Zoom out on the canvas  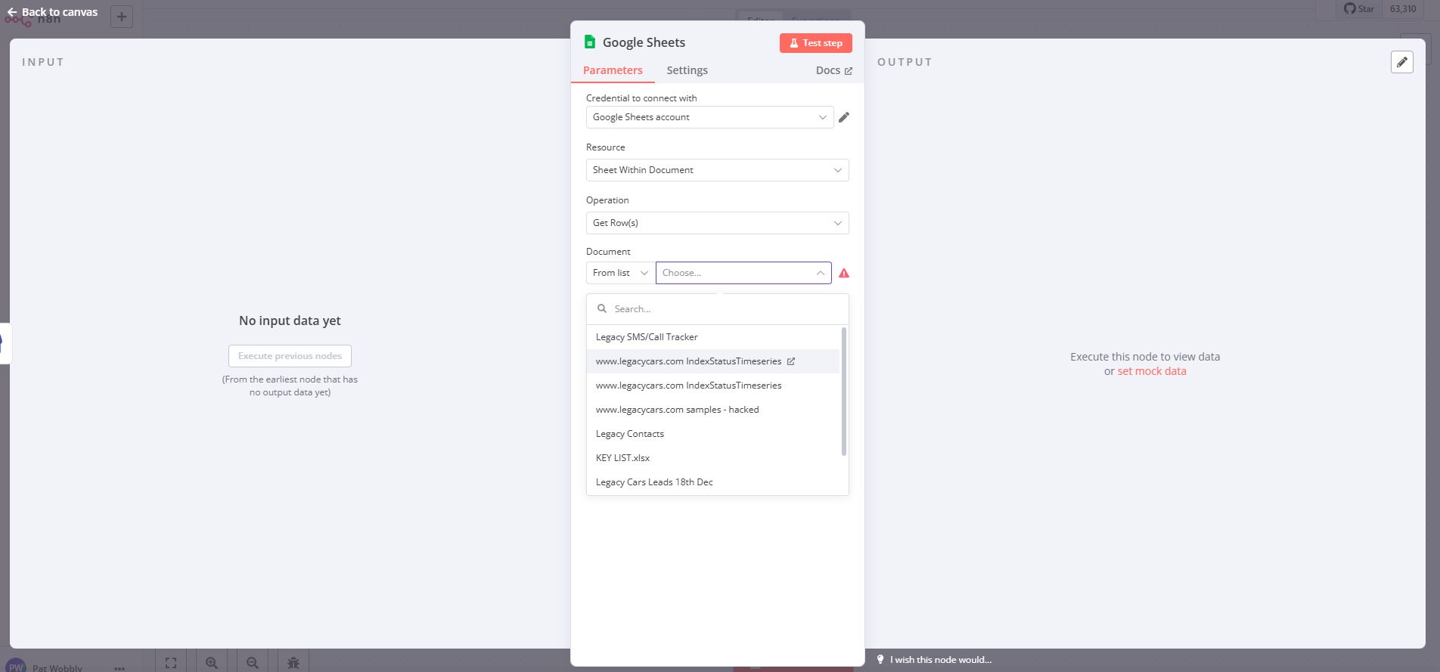(x=253, y=663)
